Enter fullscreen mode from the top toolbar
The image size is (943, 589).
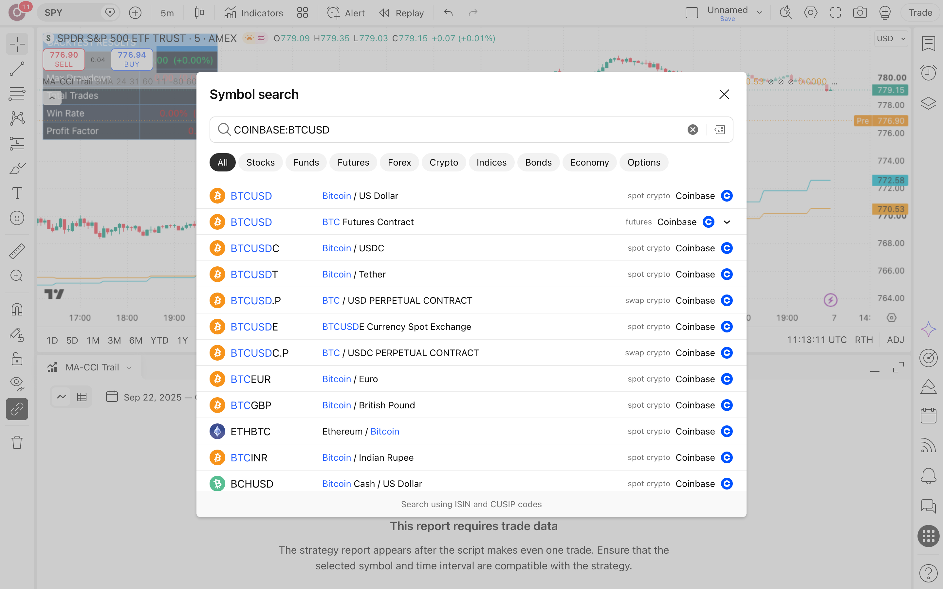[836, 13]
